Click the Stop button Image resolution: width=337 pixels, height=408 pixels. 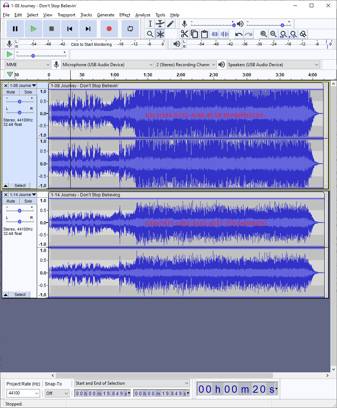(52, 29)
